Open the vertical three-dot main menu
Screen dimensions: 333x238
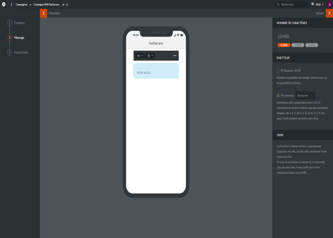click(x=11, y=4)
